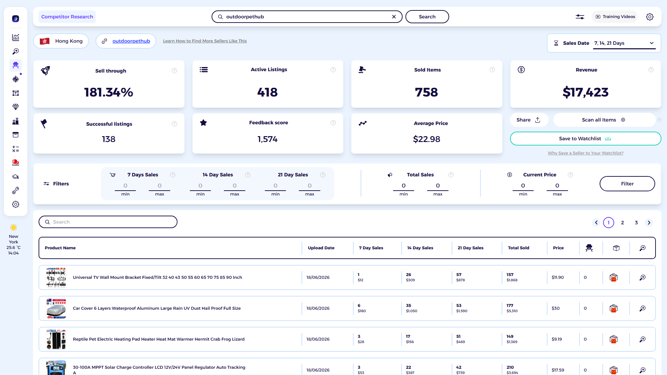The image size is (667, 375).
Task: Click Scan all Items button
Action: pos(604,120)
